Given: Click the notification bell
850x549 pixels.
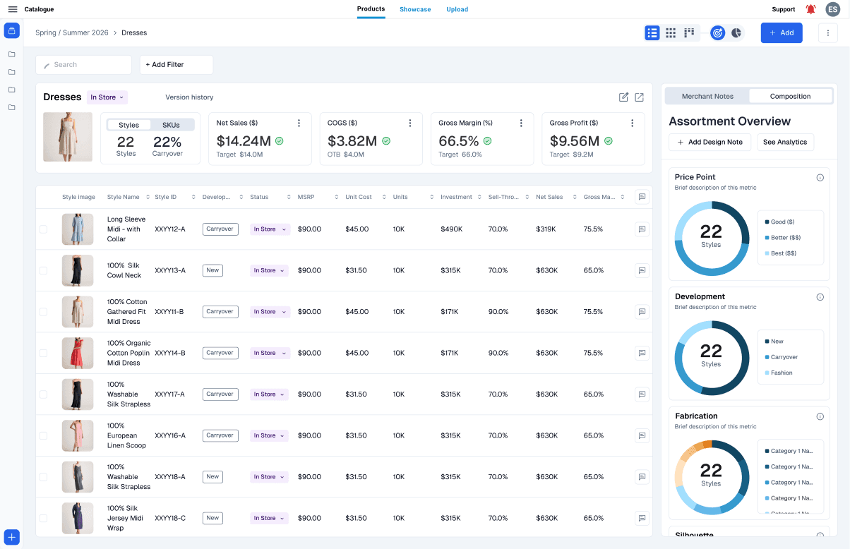Looking at the screenshot, I should tap(810, 9).
